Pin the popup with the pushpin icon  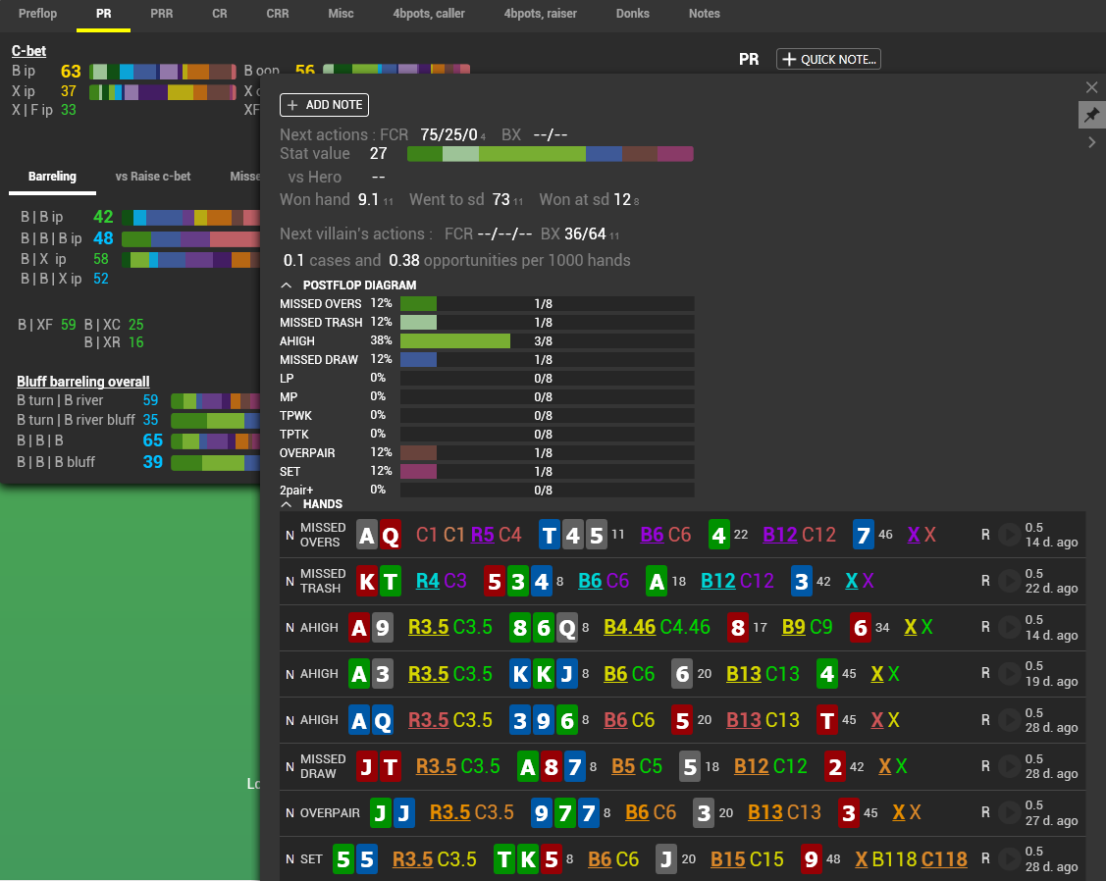point(1091,115)
